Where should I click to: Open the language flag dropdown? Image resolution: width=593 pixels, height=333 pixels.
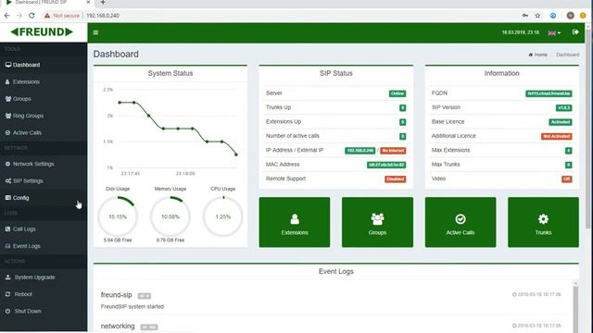pyautogui.click(x=554, y=33)
